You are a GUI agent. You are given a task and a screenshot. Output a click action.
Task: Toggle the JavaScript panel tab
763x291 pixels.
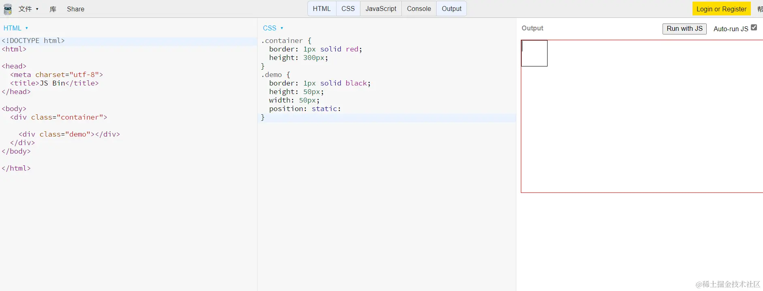381,9
